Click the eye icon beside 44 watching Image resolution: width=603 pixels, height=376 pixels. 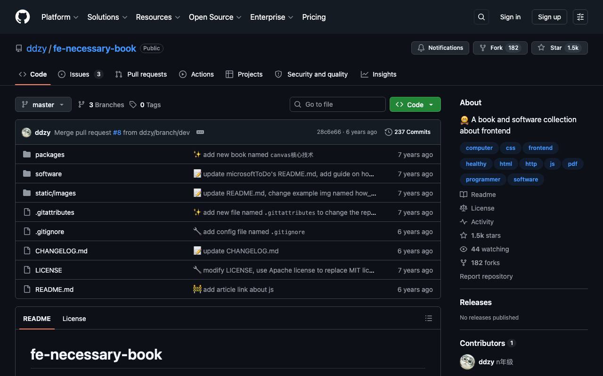tap(464, 249)
